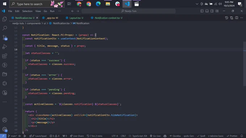Open Windows Action Center notifications
Image resolution: width=246 pixels, height=138 pixels.
pos(240,4)
